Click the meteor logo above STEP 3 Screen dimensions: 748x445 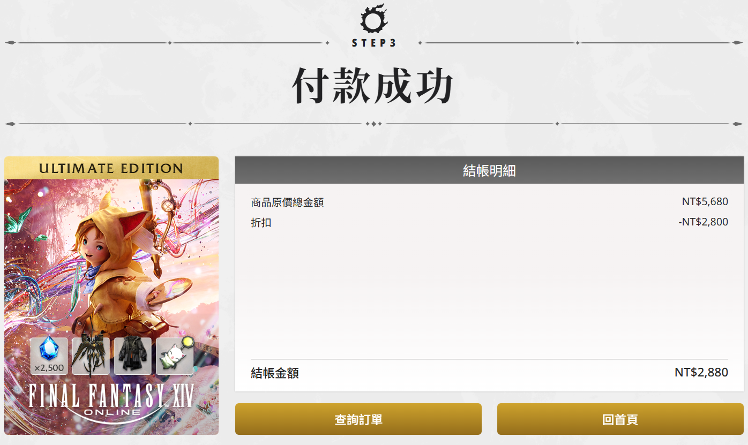coord(374,19)
